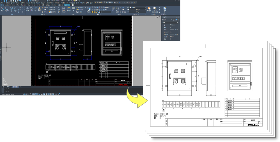Switch to the Home ribbon tab
This screenshot has width=280, height=142.
[2, 5]
